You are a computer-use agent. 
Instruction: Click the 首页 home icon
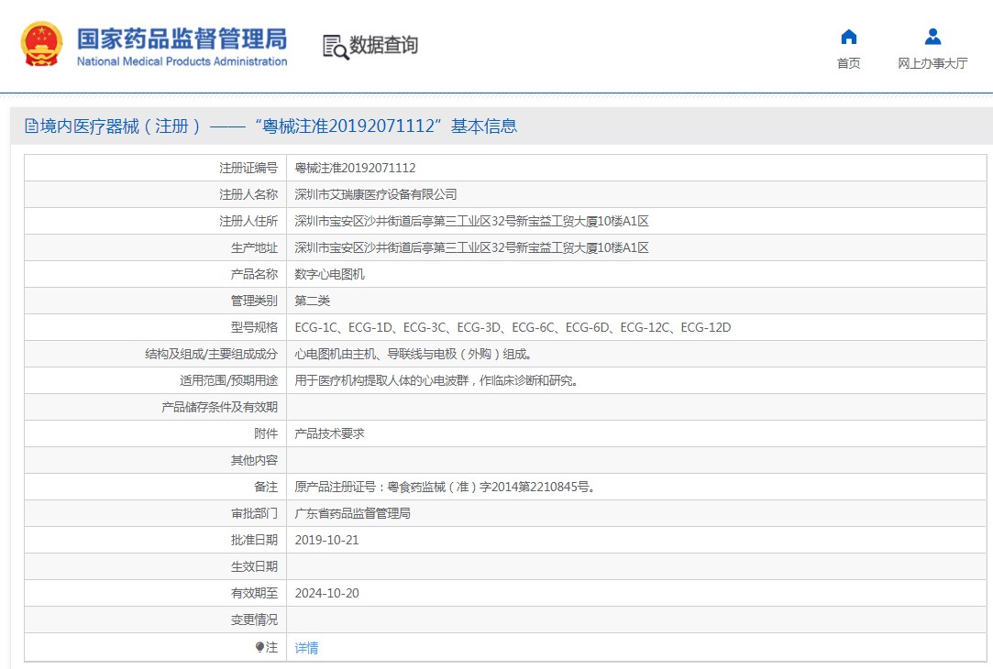pyautogui.click(x=849, y=37)
